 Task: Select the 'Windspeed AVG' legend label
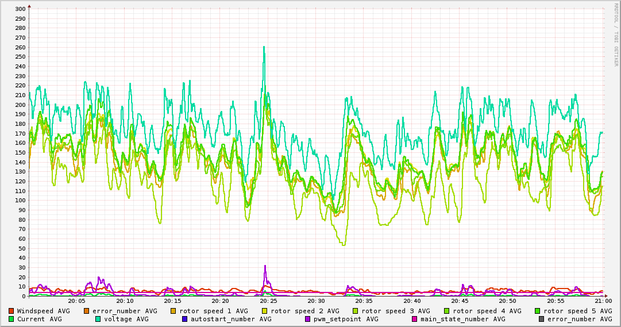pyautogui.click(x=43, y=311)
